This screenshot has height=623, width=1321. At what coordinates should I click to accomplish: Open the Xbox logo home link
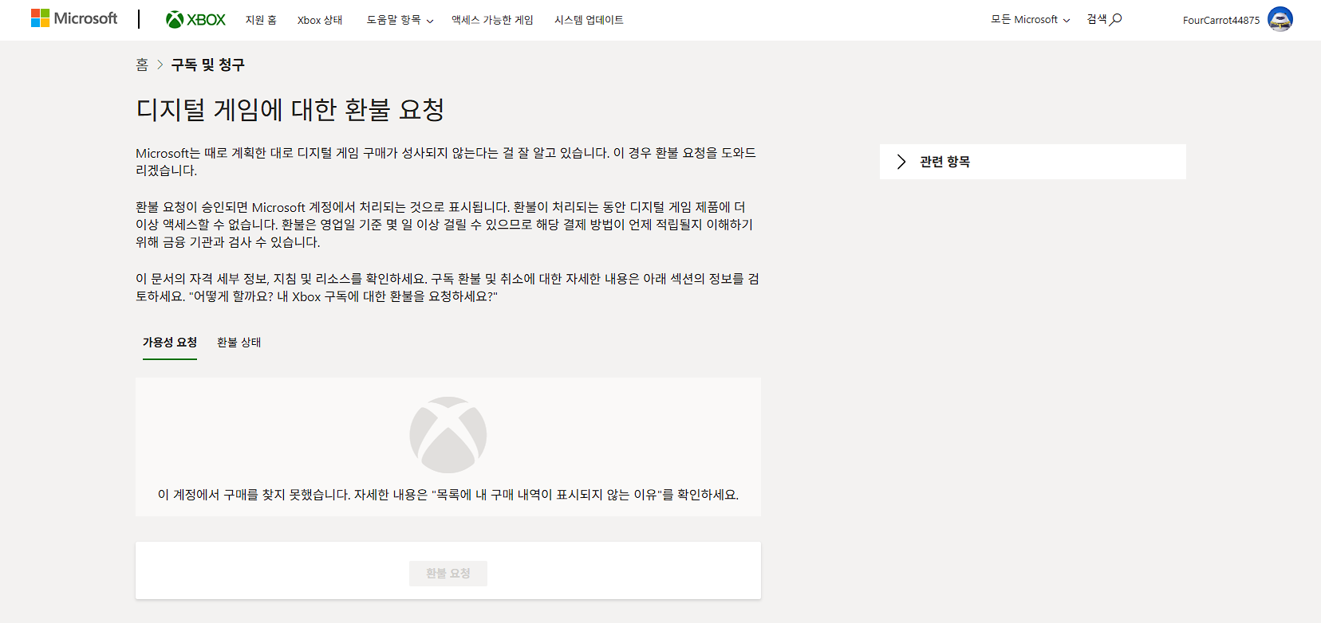195,20
